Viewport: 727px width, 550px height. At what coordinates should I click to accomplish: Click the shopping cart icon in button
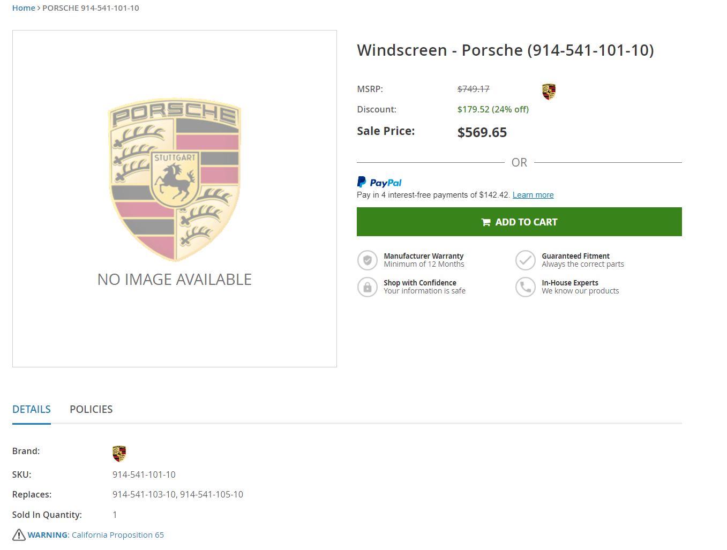point(486,222)
